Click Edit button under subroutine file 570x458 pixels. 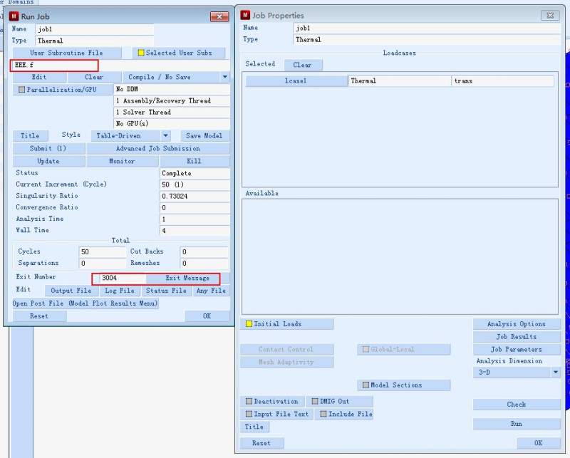(x=39, y=77)
